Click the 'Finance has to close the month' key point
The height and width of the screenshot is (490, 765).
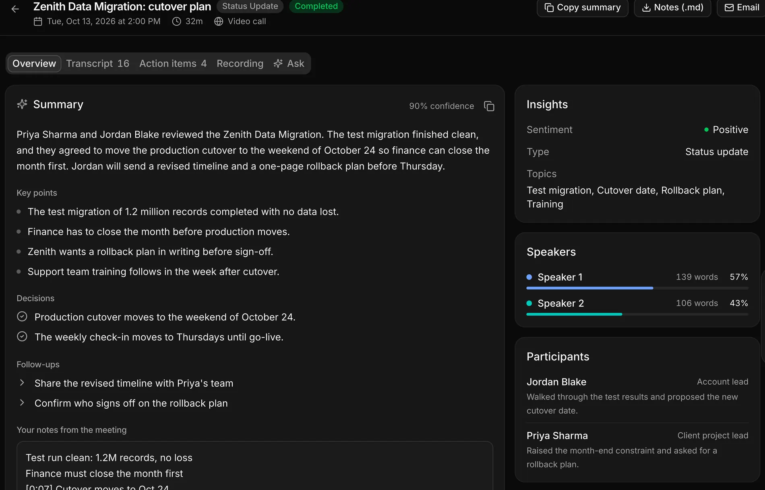point(159,232)
